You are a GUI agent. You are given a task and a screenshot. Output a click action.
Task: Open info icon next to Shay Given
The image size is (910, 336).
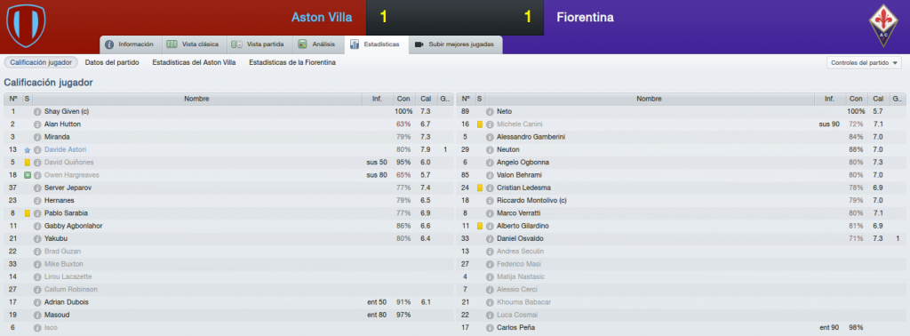point(37,111)
